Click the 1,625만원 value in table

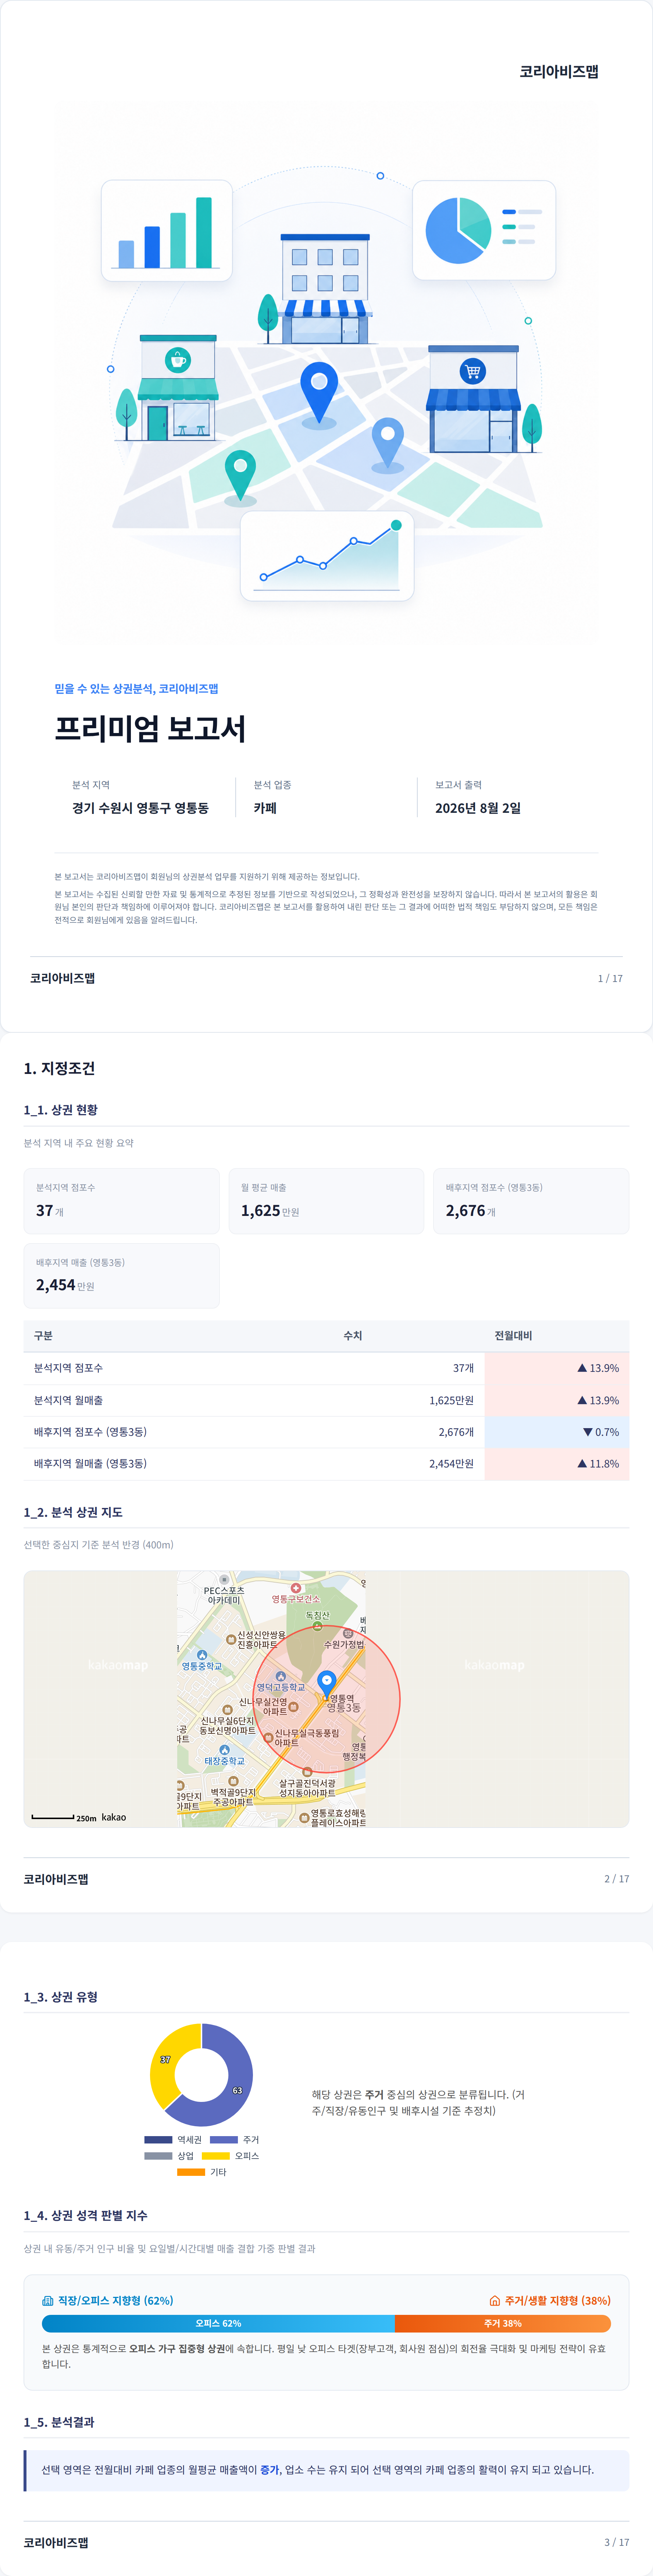click(451, 1400)
